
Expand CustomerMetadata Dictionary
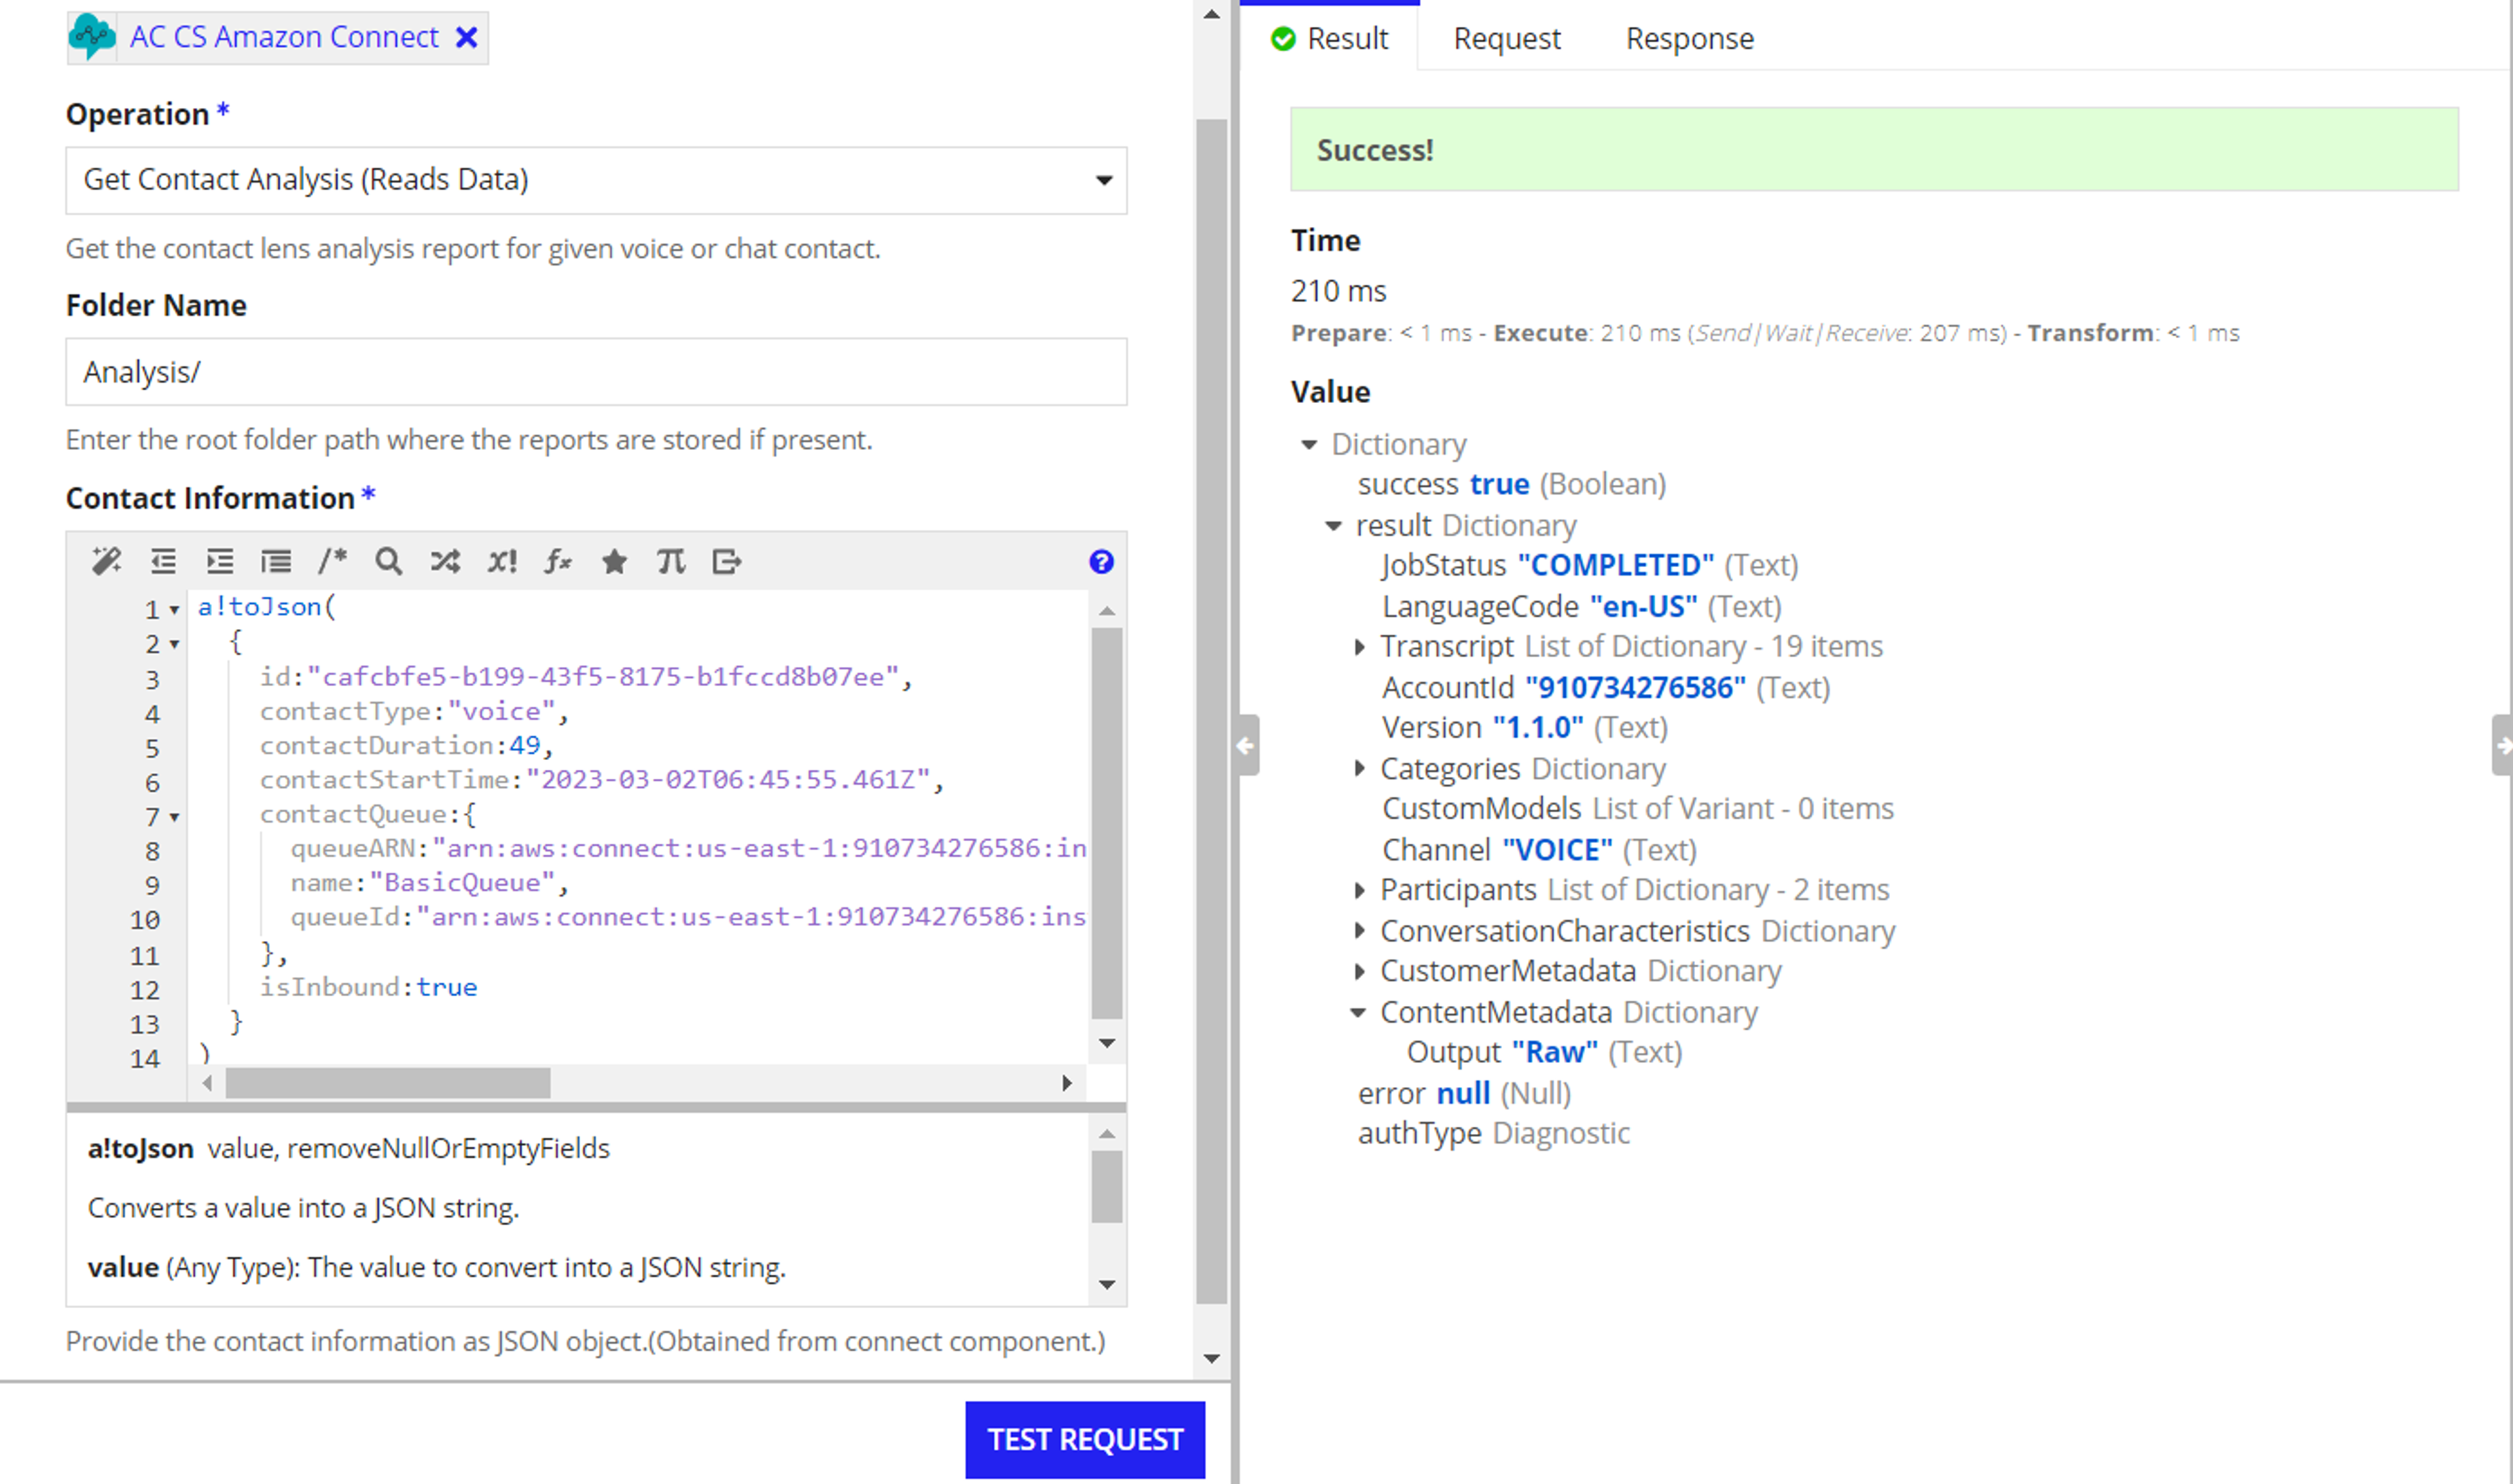pyautogui.click(x=1359, y=971)
